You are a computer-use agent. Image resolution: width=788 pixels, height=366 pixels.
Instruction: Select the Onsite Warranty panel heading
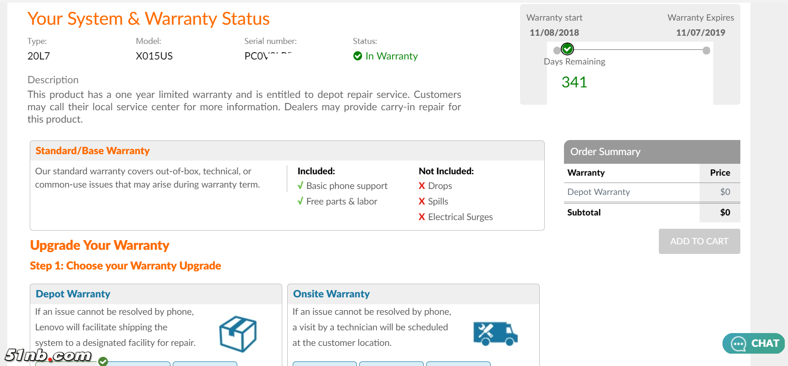point(331,294)
